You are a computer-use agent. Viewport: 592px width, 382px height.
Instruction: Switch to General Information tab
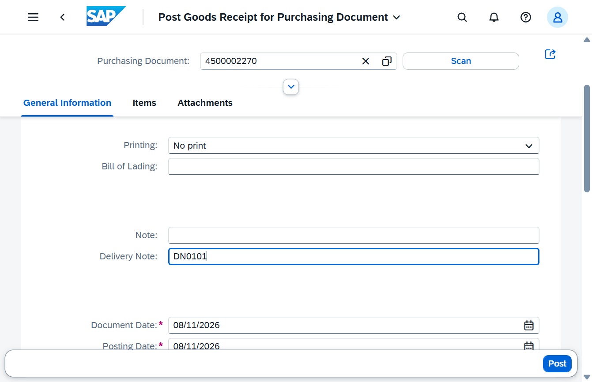[67, 103]
